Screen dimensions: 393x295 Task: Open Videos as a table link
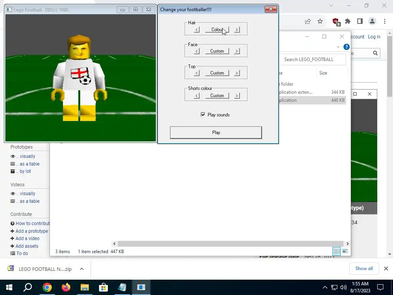pos(30,201)
